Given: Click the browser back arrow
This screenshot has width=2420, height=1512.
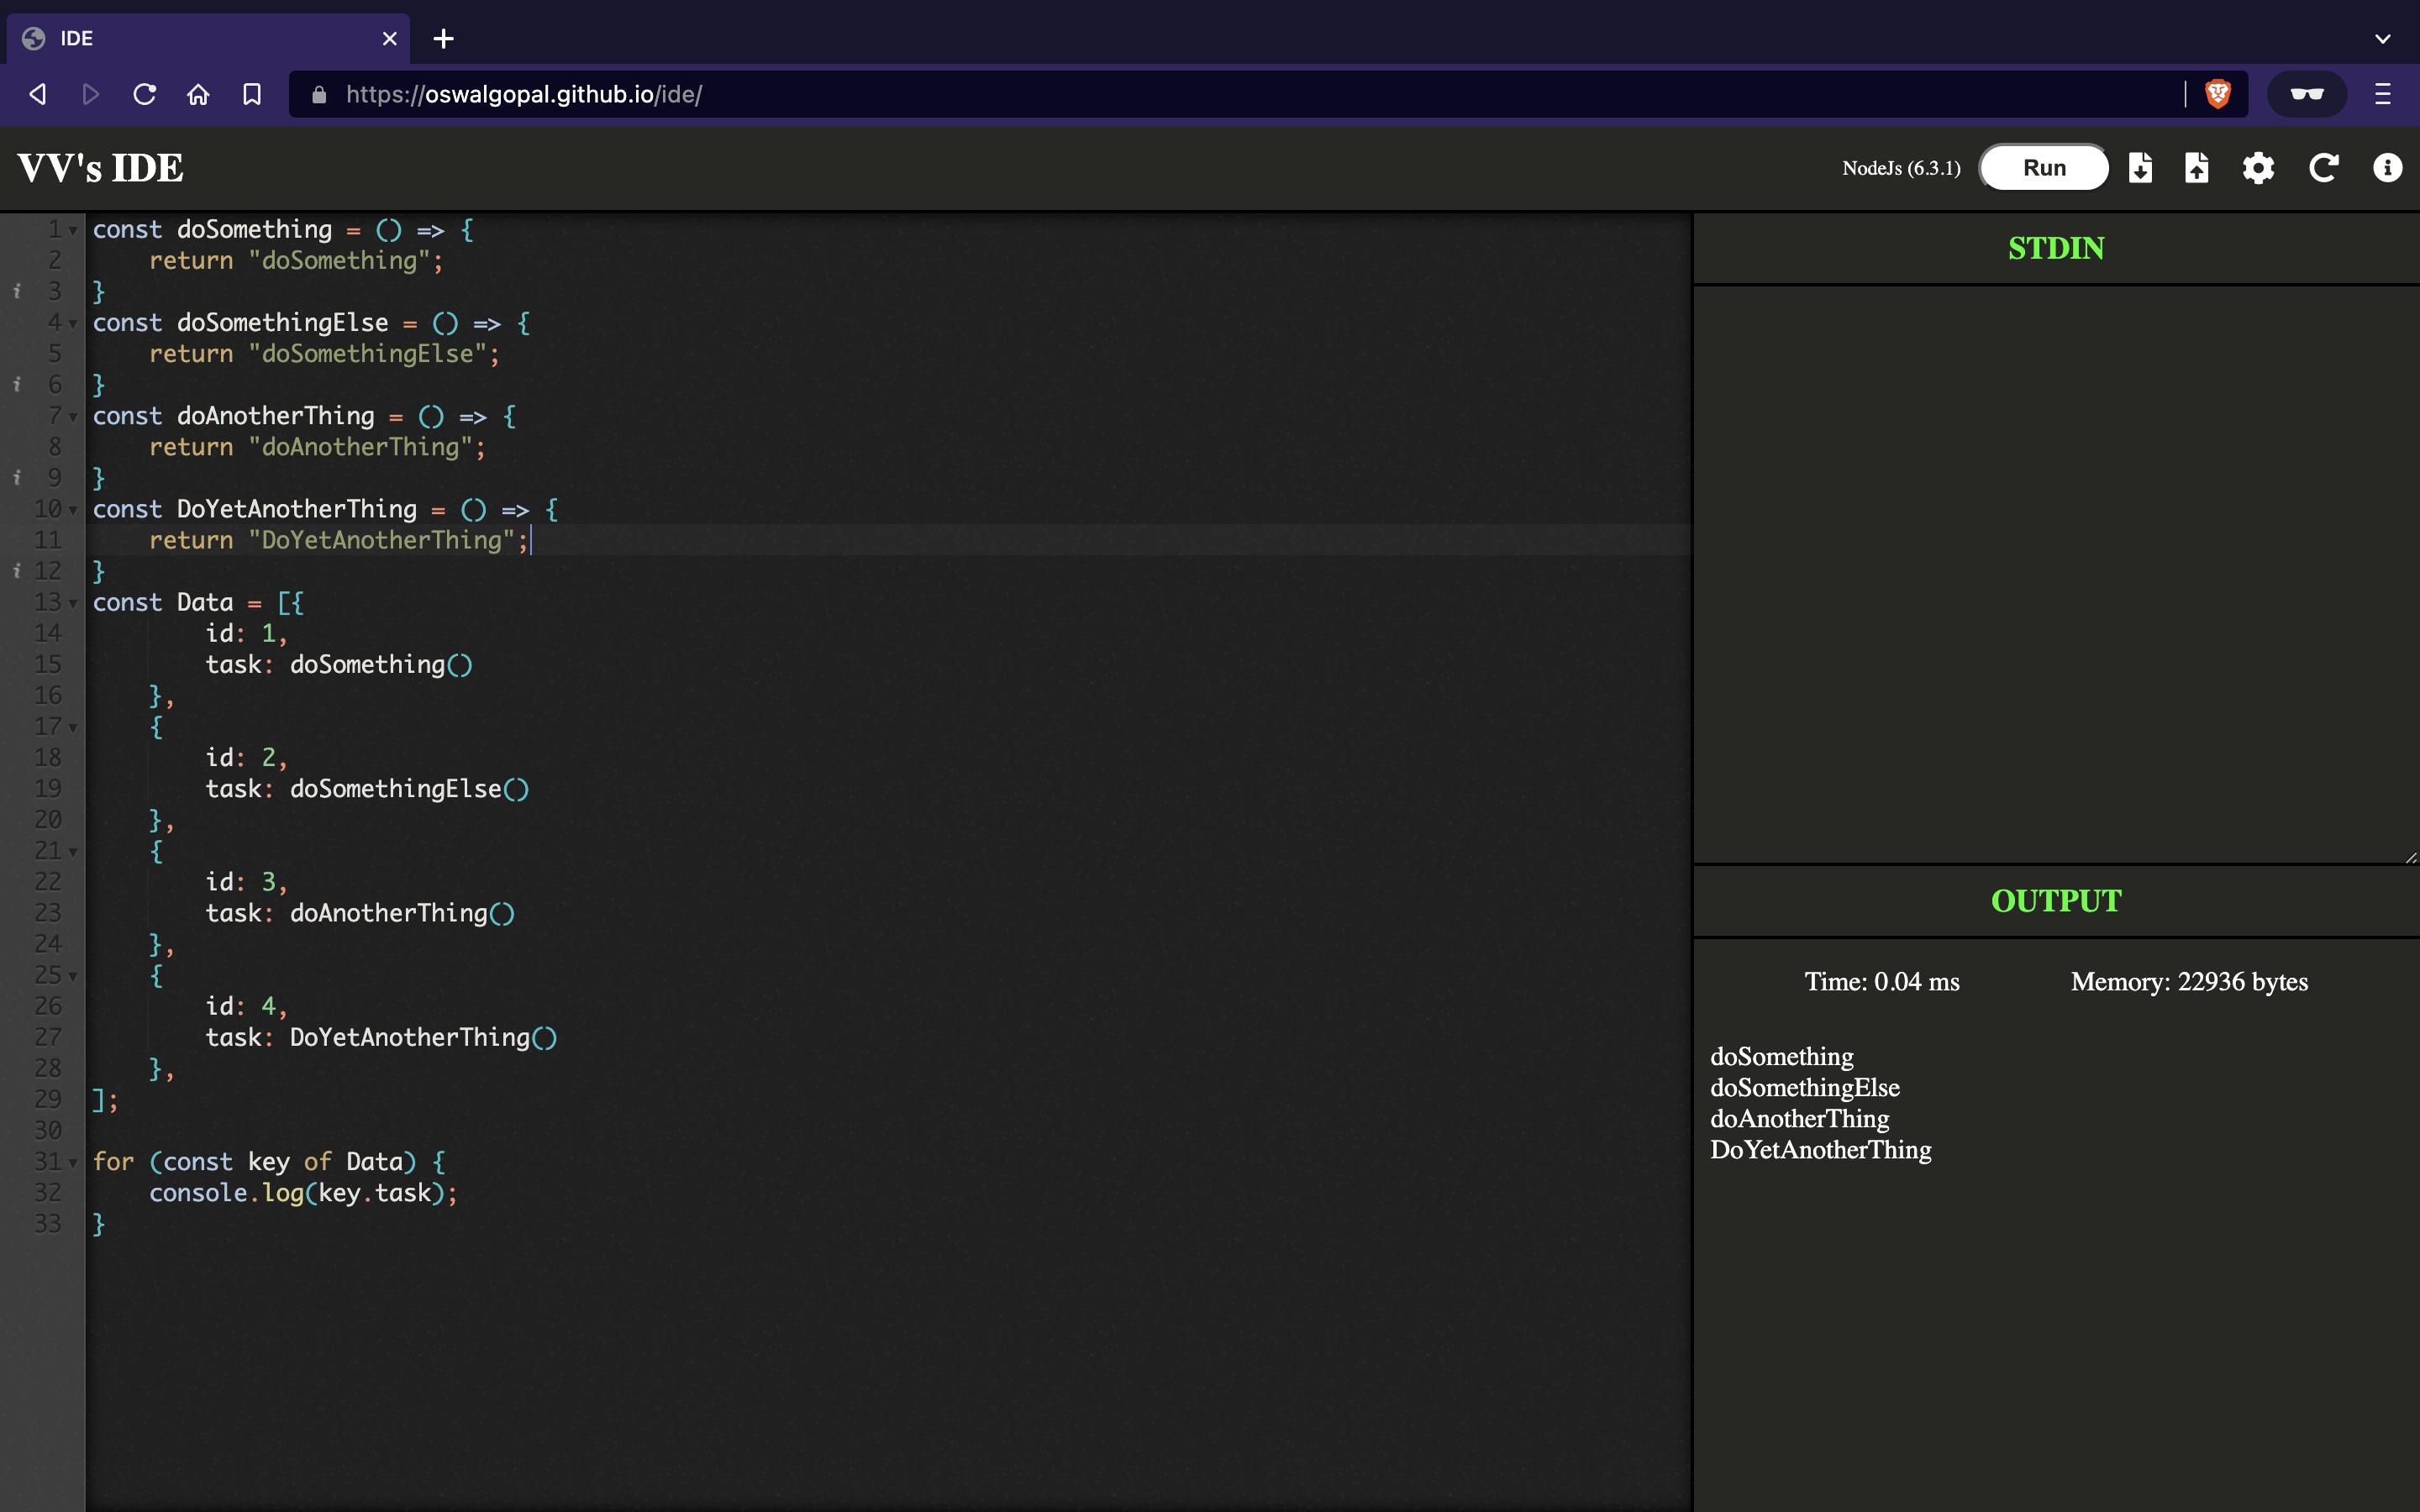Looking at the screenshot, I should point(38,94).
